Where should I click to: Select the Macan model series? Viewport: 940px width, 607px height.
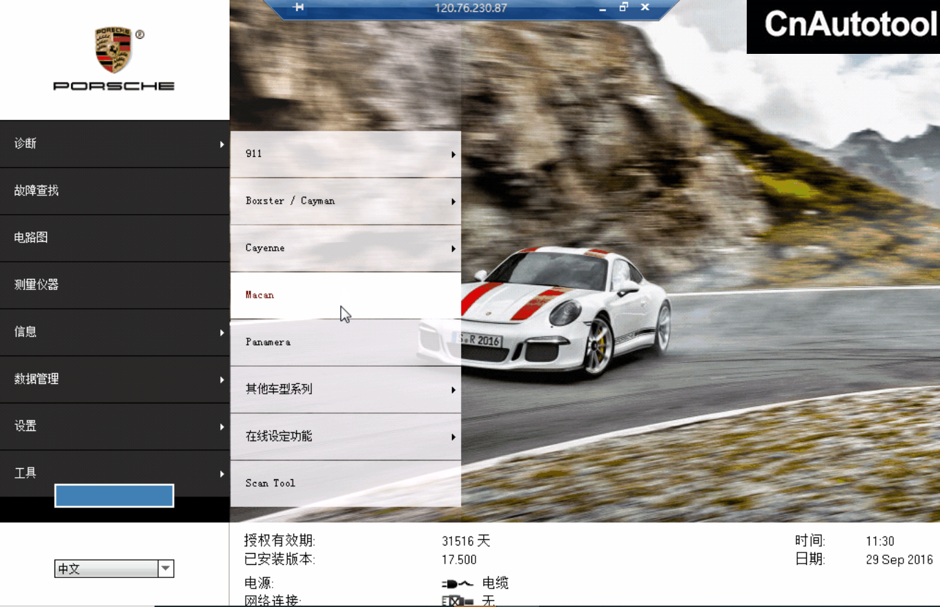click(345, 295)
